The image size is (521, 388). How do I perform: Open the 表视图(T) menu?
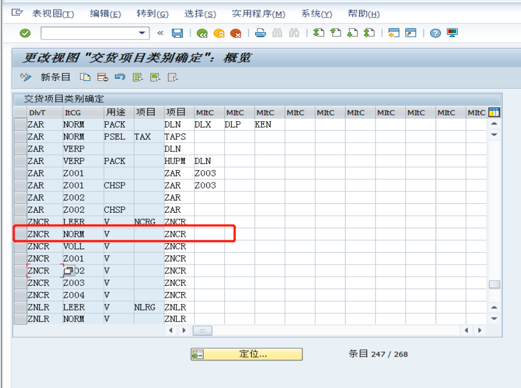53,13
